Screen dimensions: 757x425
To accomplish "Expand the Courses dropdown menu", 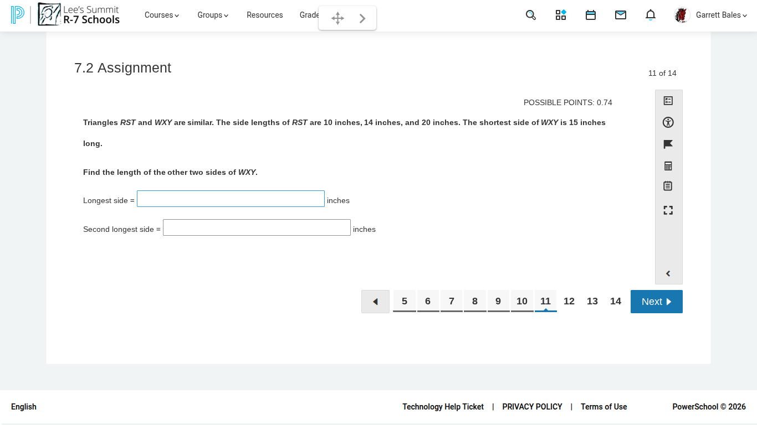I will click(x=162, y=15).
